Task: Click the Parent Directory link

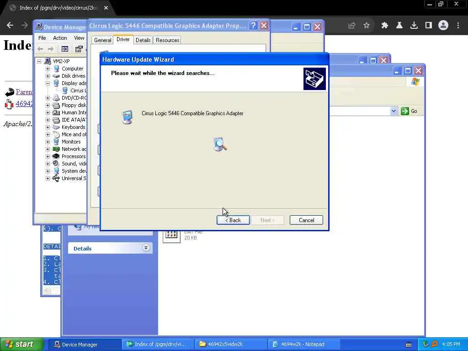Action: point(24,92)
